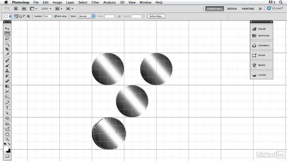Viewport: 287px width, 161px height.
Task: Launch Bridge from application bar
Action: [16, 8]
